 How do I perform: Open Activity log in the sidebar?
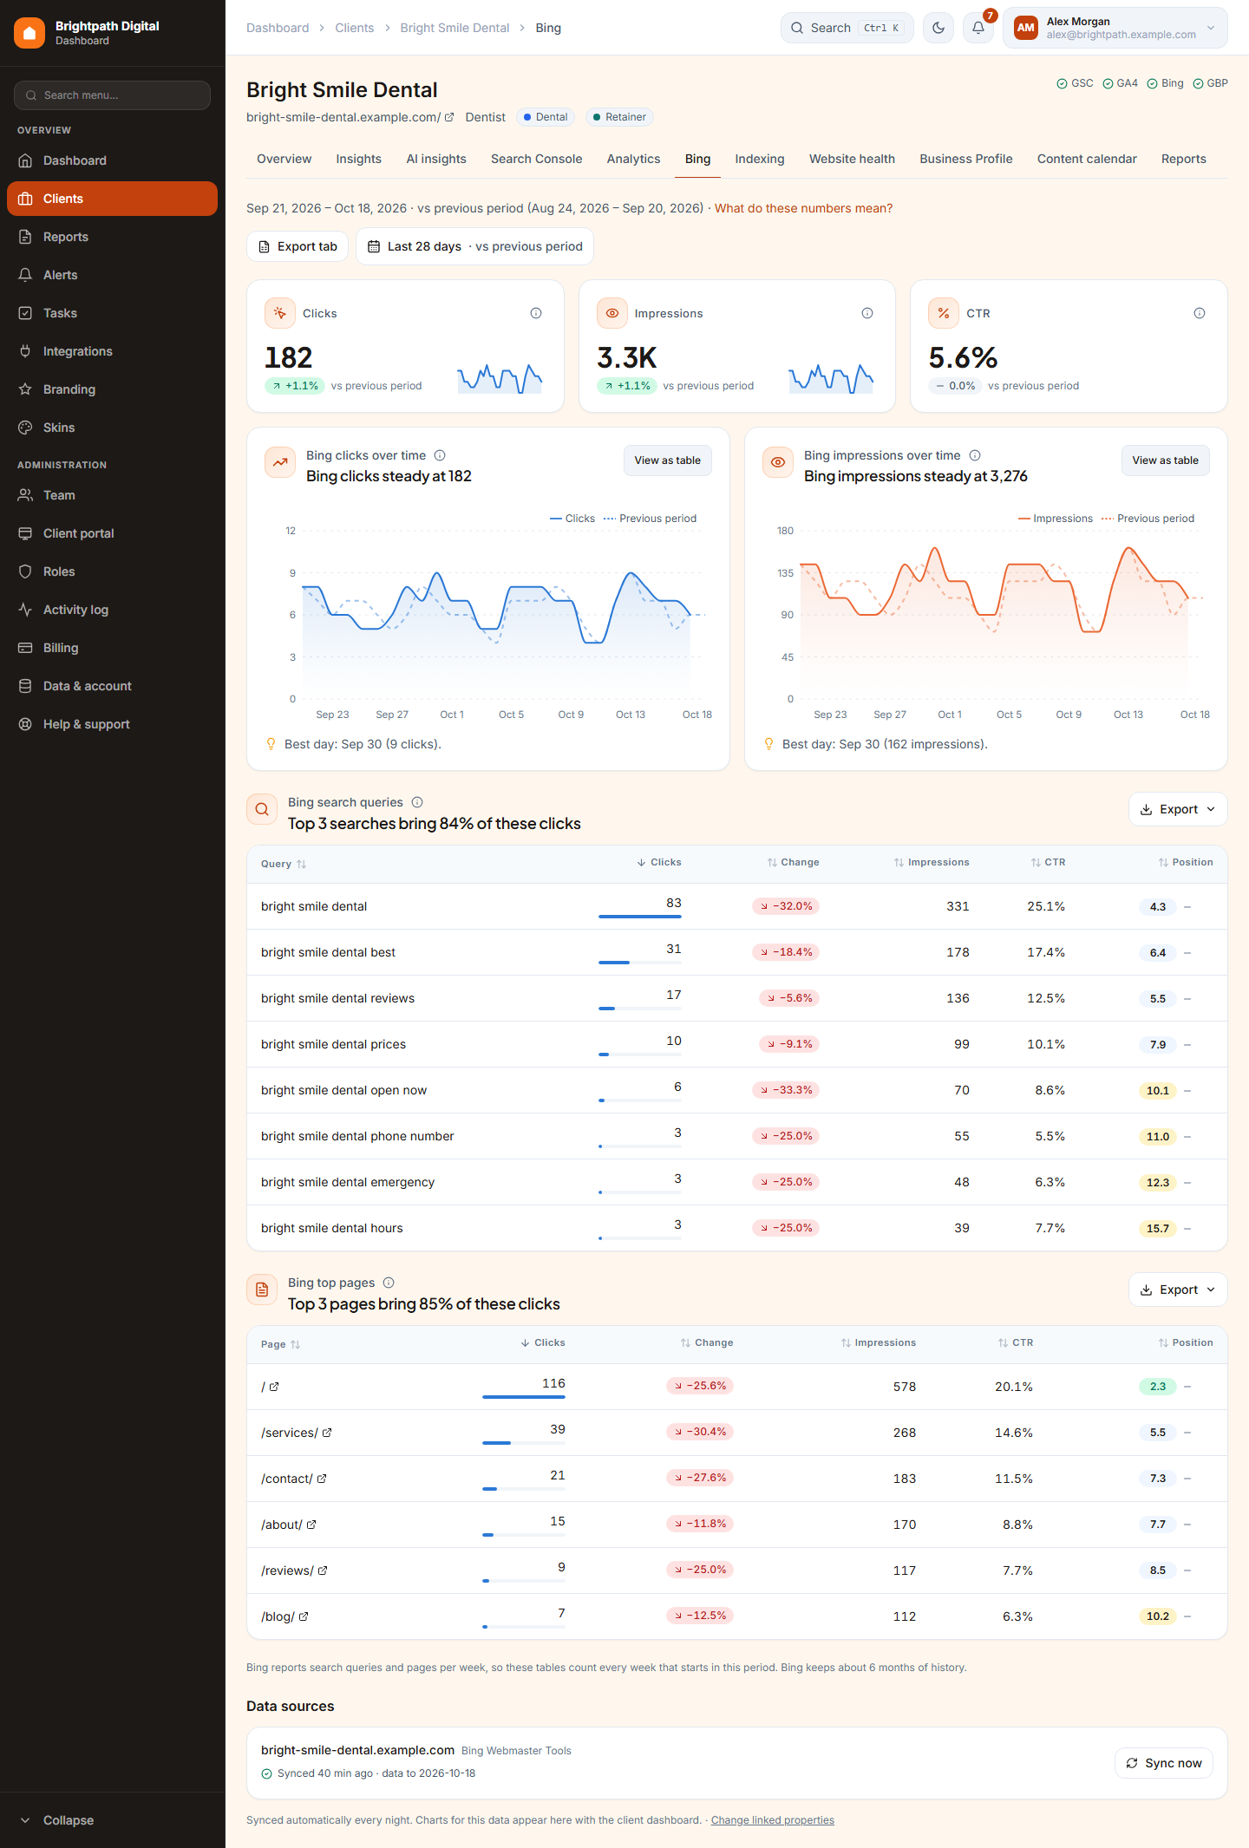pyautogui.click(x=112, y=610)
